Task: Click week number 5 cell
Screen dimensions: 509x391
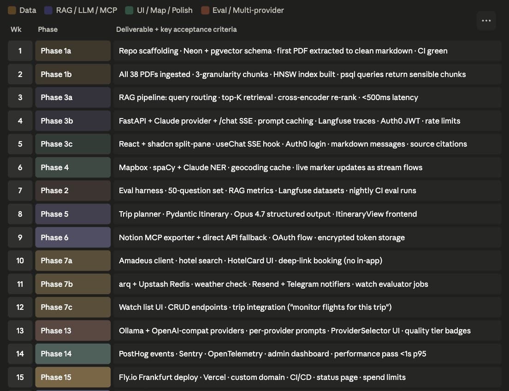Action: click(x=20, y=144)
